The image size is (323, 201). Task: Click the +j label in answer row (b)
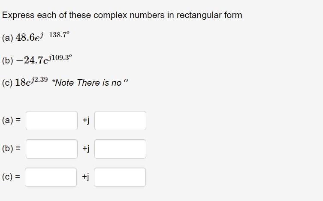pyautogui.click(x=86, y=149)
